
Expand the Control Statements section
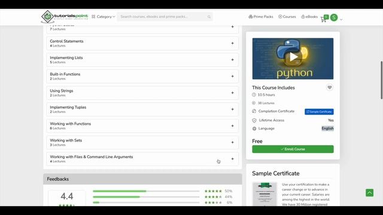tap(142, 43)
